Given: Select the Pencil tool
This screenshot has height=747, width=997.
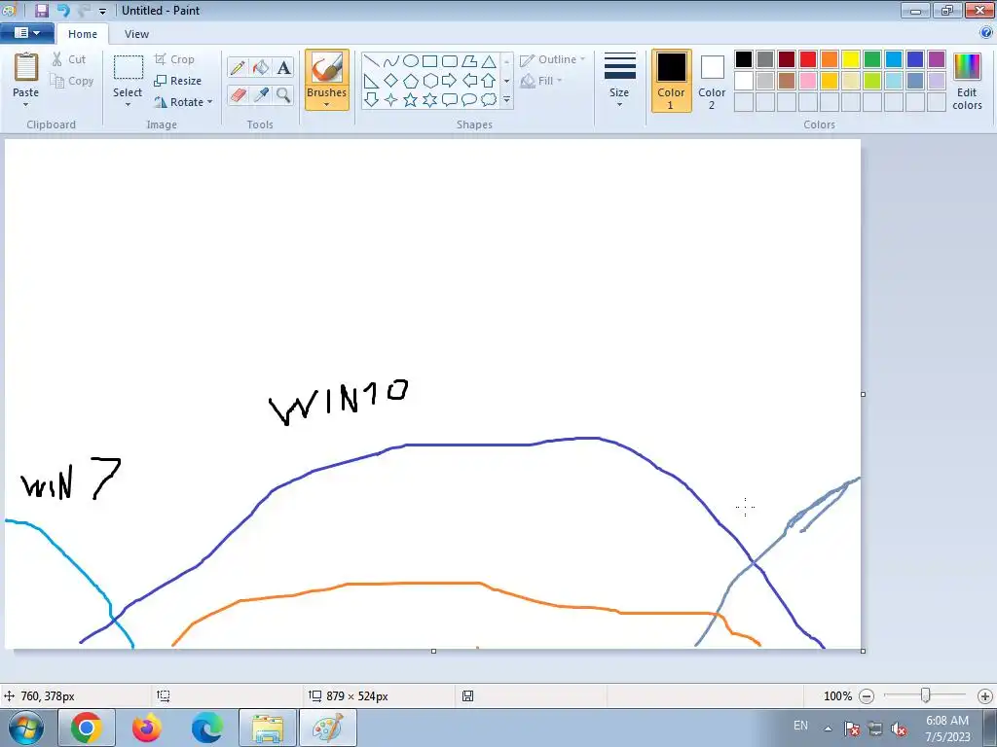Looking at the screenshot, I should [238, 67].
